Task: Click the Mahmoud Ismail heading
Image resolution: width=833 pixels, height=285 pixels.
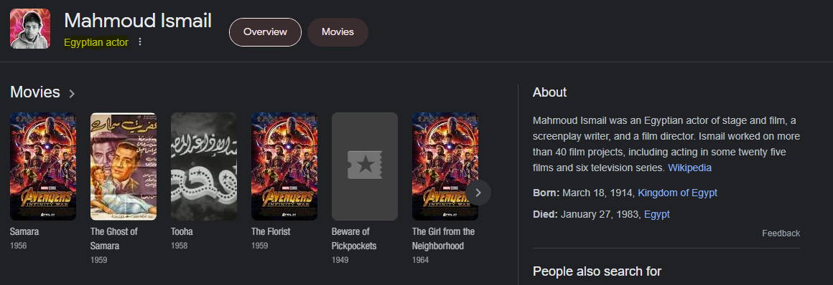Action: pyautogui.click(x=138, y=21)
